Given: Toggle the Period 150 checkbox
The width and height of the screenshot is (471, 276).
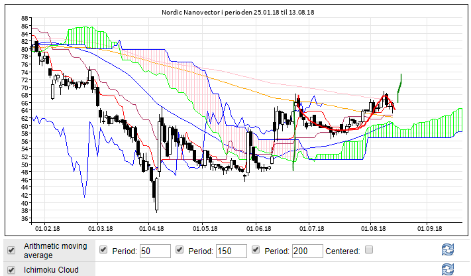Looking at the screenshot, I should pyautogui.click(x=180, y=249).
